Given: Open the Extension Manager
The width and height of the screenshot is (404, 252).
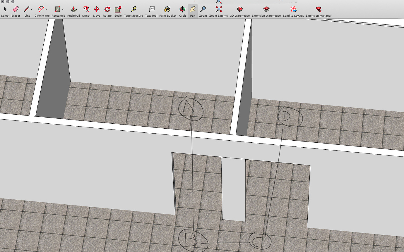Looking at the screenshot, I should click(318, 9).
